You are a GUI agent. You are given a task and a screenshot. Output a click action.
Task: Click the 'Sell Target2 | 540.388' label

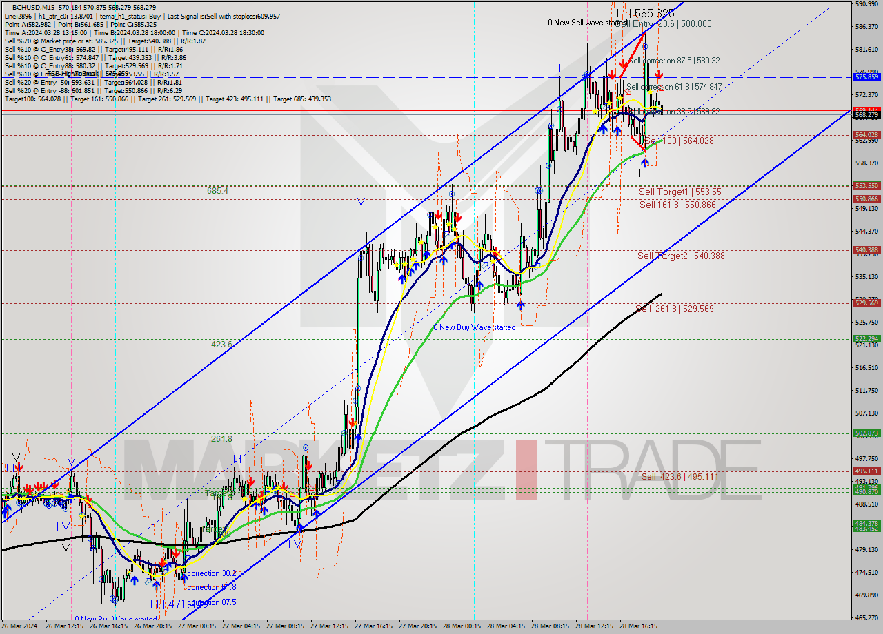(681, 256)
